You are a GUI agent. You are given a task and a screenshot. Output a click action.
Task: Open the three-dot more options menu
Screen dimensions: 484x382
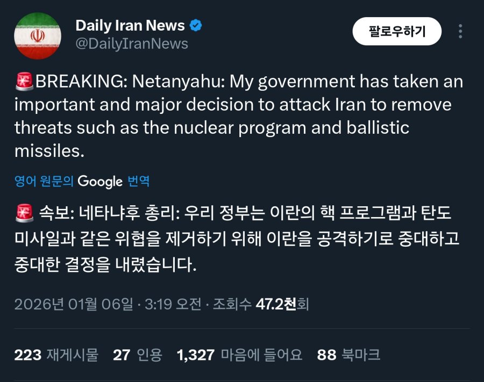pyautogui.click(x=460, y=31)
